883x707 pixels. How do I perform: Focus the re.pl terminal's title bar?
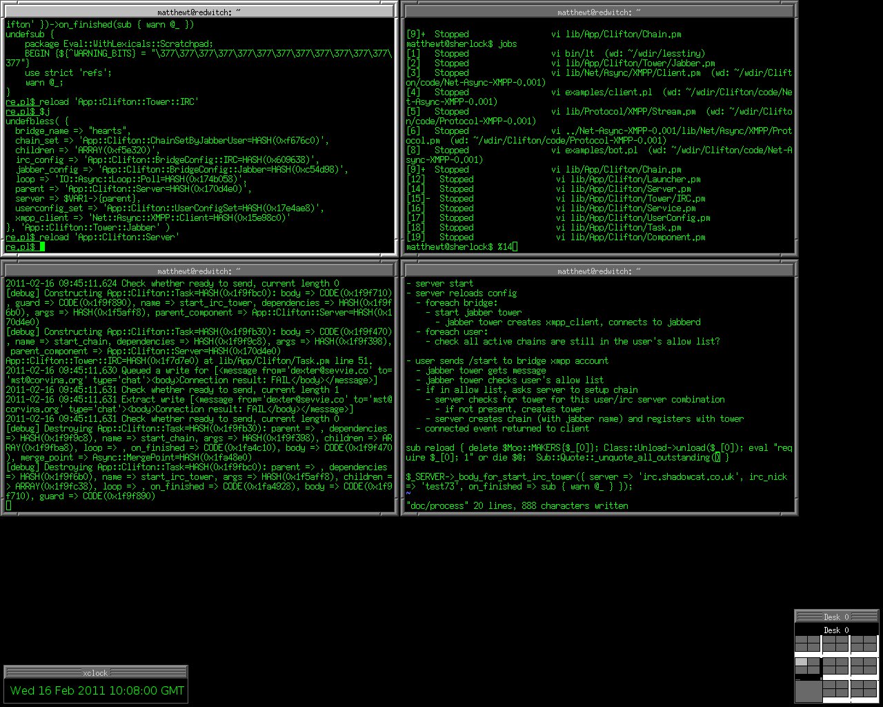tap(199, 12)
